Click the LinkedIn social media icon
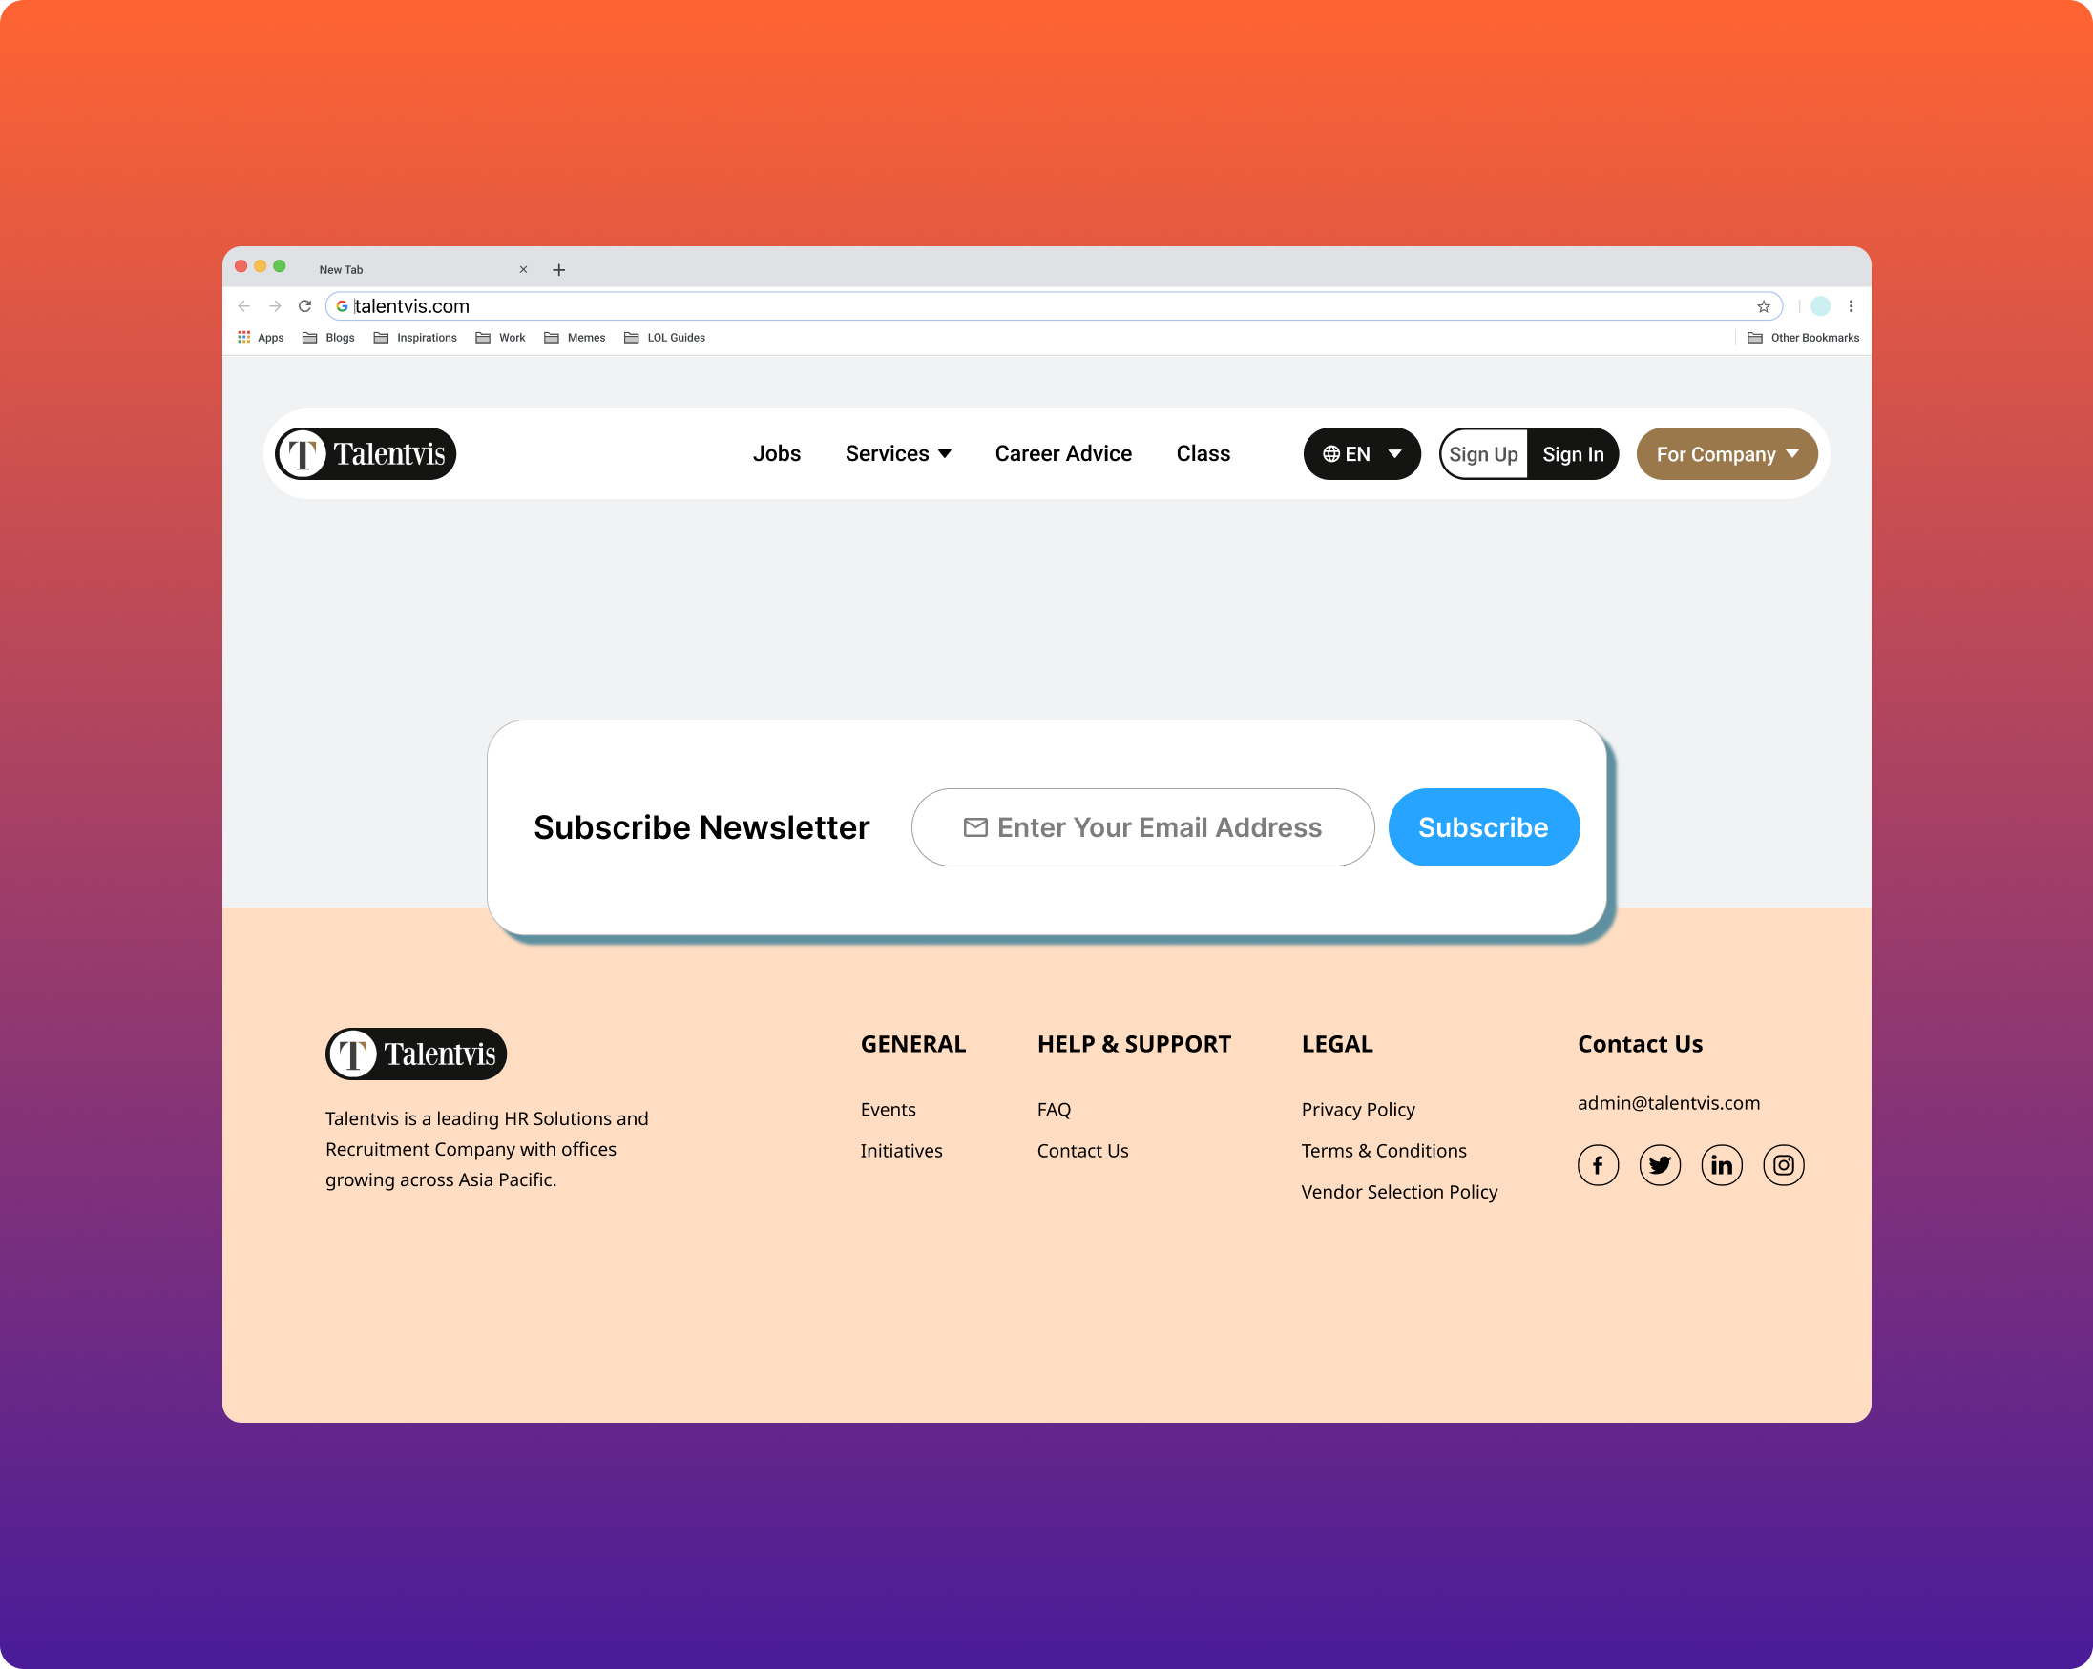 pyautogui.click(x=1722, y=1165)
